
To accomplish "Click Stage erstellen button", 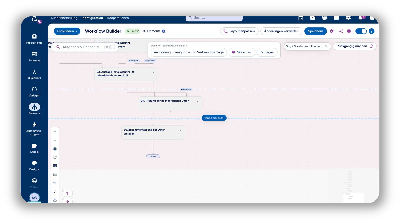I will pyautogui.click(x=214, y=118).
